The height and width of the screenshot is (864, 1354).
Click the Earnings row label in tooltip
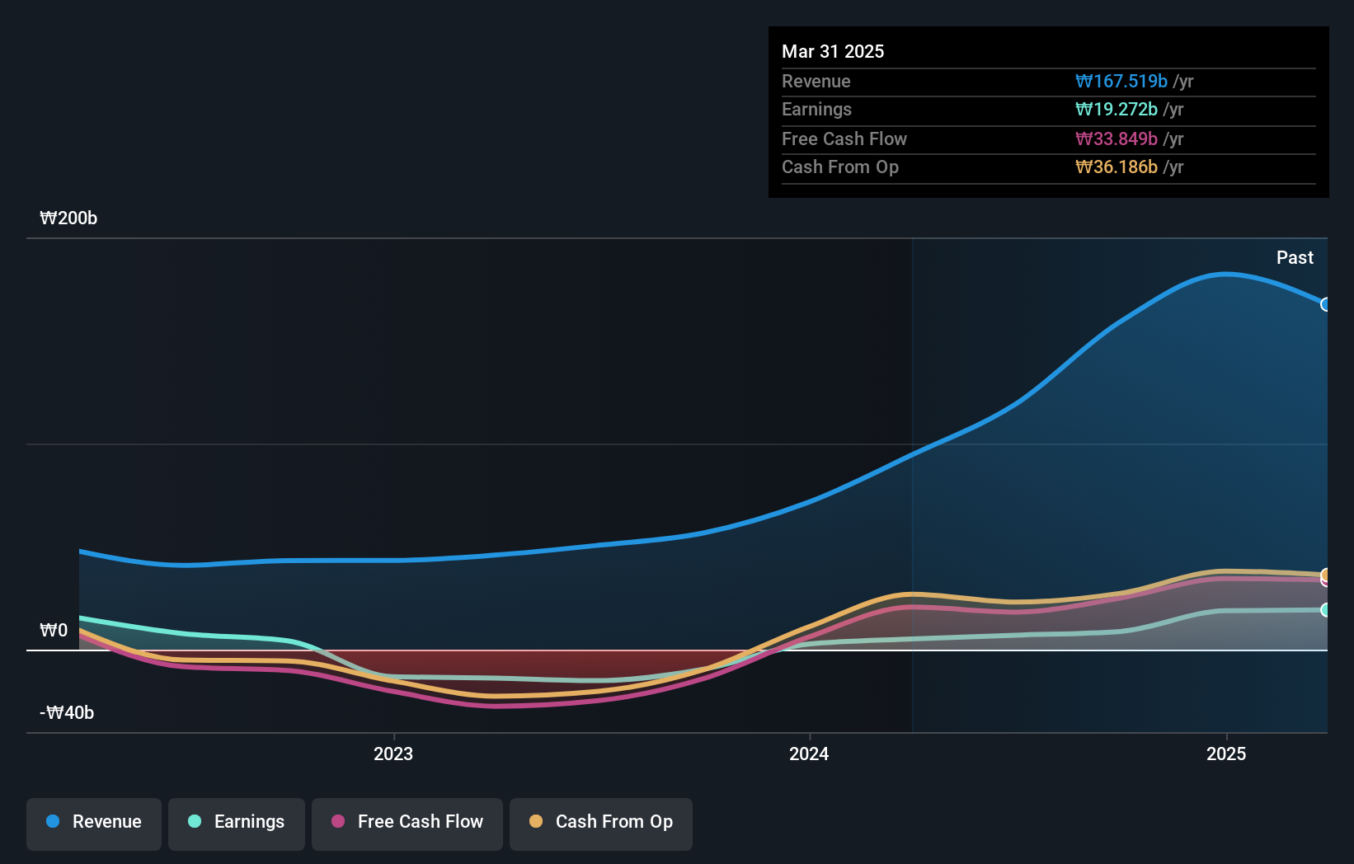(816, 109)
